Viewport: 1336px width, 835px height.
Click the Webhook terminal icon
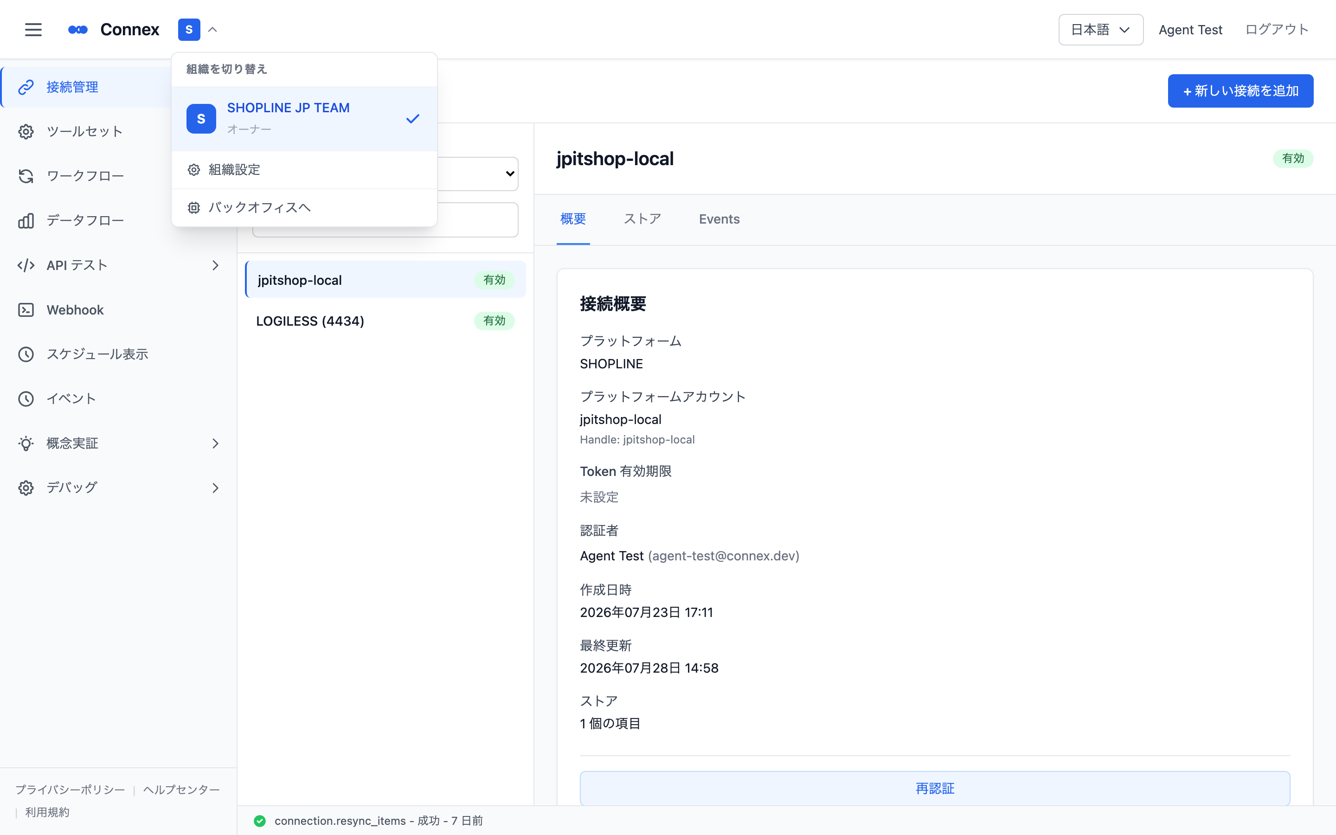pos(26,310)
